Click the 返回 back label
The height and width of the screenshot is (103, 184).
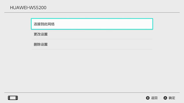(154, 98)
